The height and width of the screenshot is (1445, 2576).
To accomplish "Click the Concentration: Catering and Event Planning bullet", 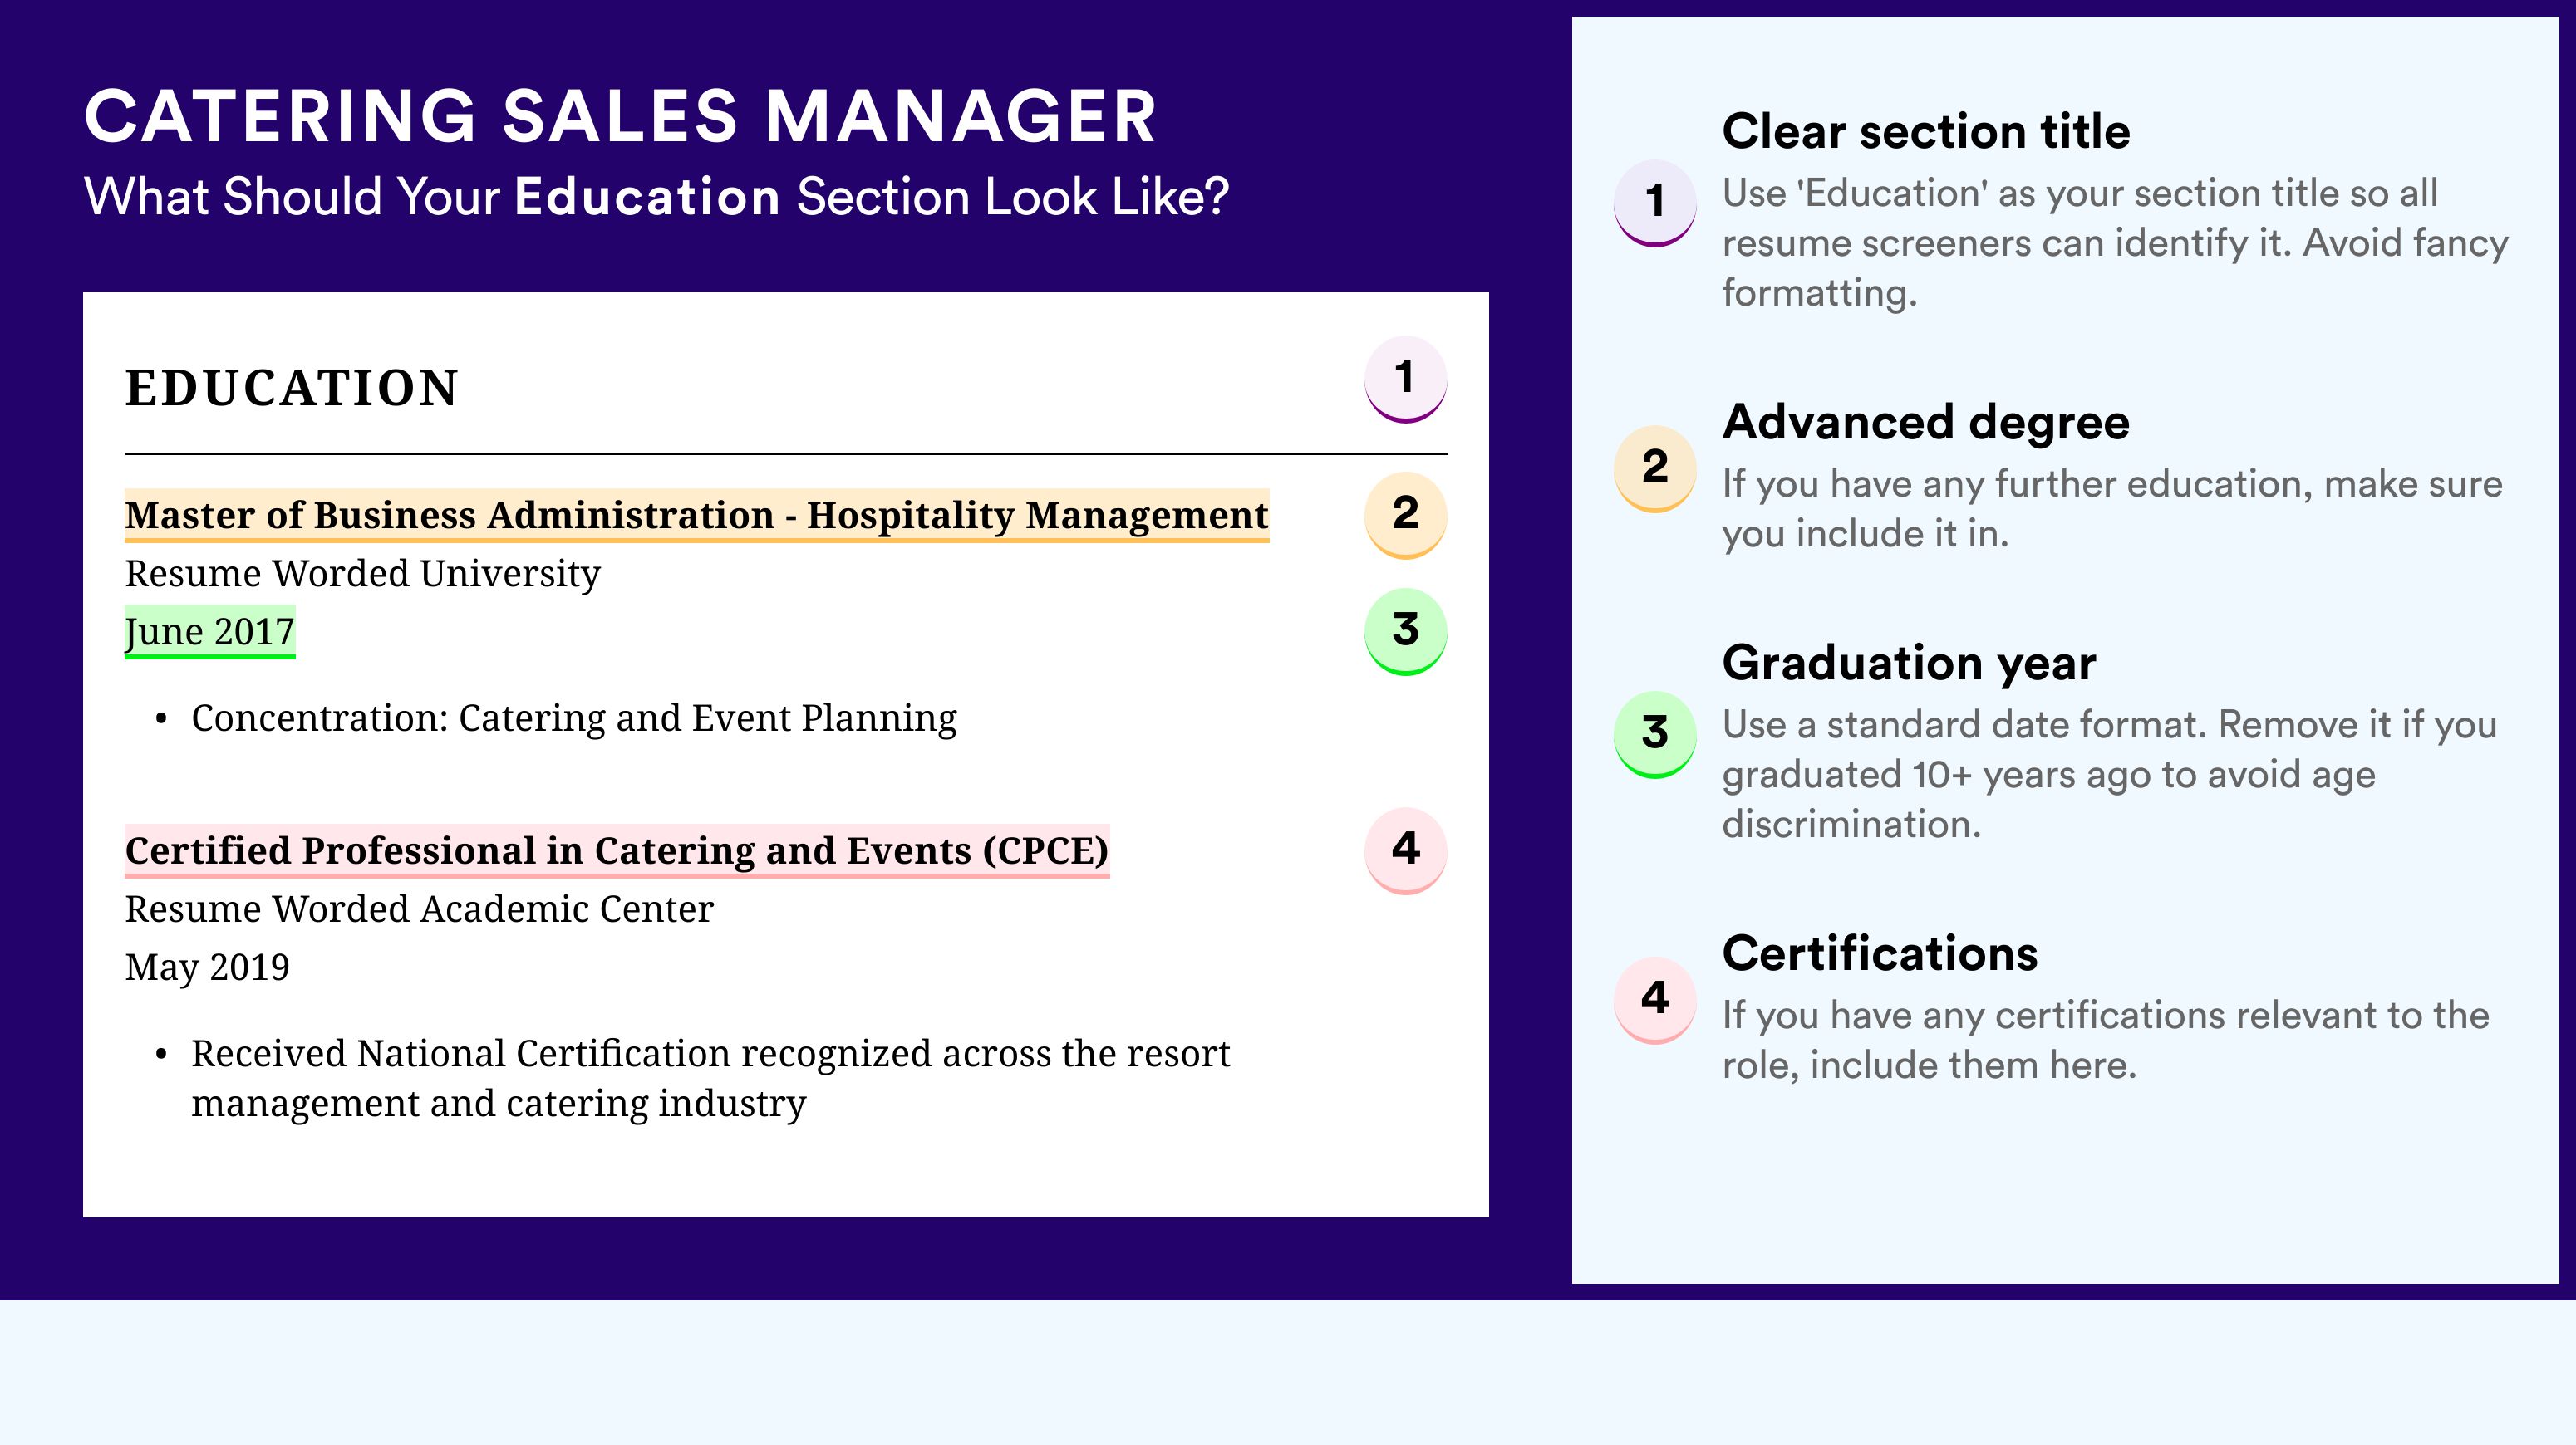I will point(573,718).
